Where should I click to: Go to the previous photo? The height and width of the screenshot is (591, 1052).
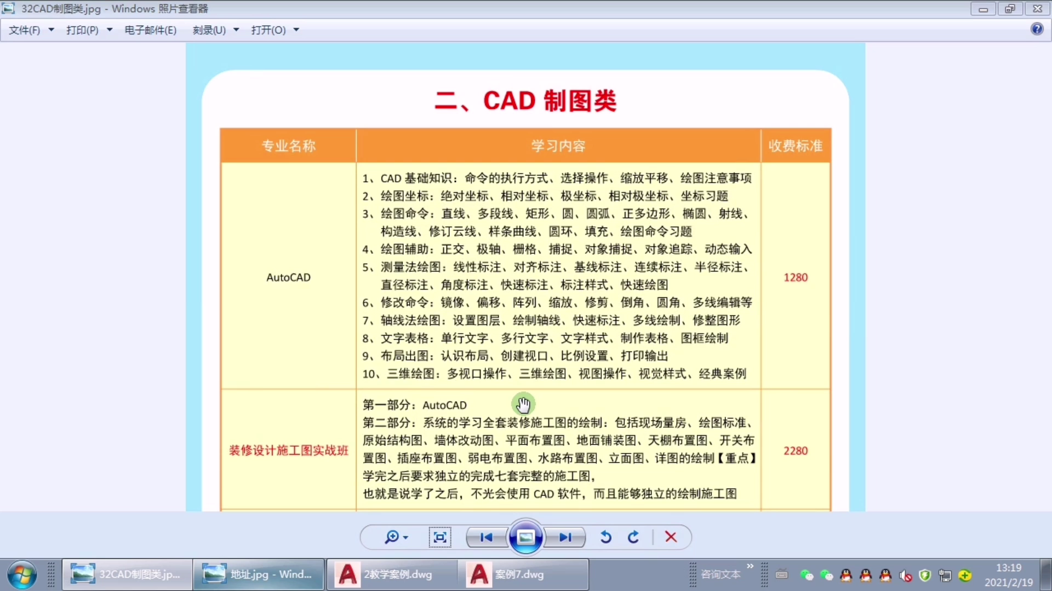click(486, 537)
